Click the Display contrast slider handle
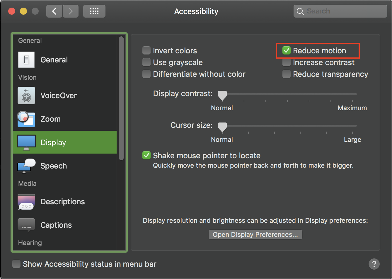This screenshot has height=279, width=392. coord(222,95)
